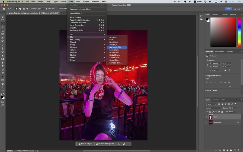The width and height of the screenshot is (243, 152).
Task: Toggle Anti-alias checkbox
Action: [46, 9]
